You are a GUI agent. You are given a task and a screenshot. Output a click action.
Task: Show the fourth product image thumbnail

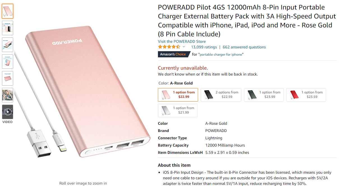pos(8,62)
